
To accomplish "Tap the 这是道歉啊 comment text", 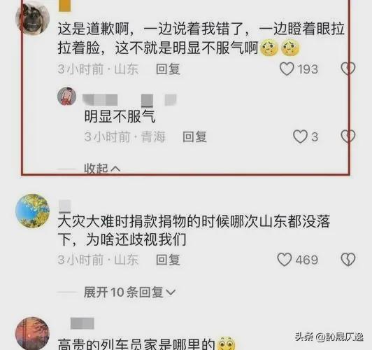I will pyautogui.click(x=201, y=38).
